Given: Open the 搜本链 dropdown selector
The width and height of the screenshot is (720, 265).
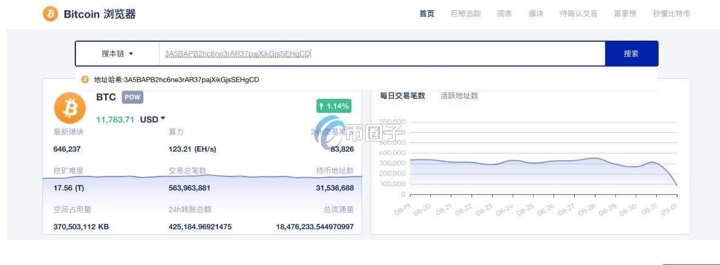Looking at the screenshot, I should [117, 53].
